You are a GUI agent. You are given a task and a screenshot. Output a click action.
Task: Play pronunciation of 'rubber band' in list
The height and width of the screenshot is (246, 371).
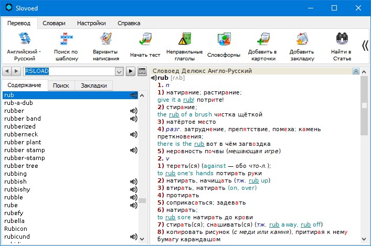coord(133,119)
